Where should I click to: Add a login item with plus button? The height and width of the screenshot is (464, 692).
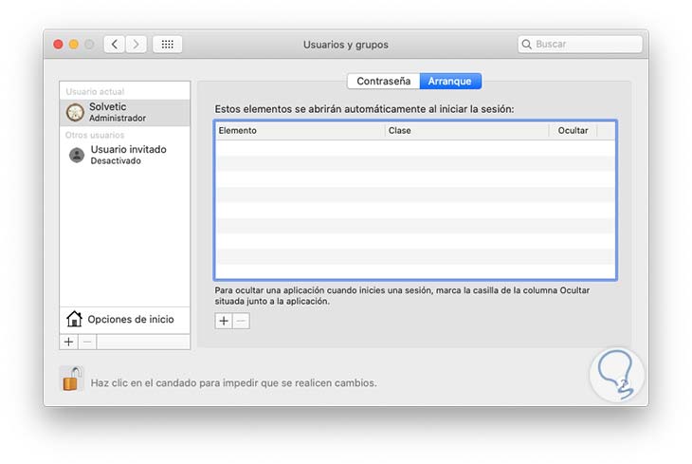(224, 321)
